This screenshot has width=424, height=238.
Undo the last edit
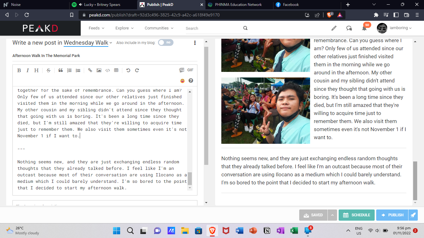tap(128, 70)
